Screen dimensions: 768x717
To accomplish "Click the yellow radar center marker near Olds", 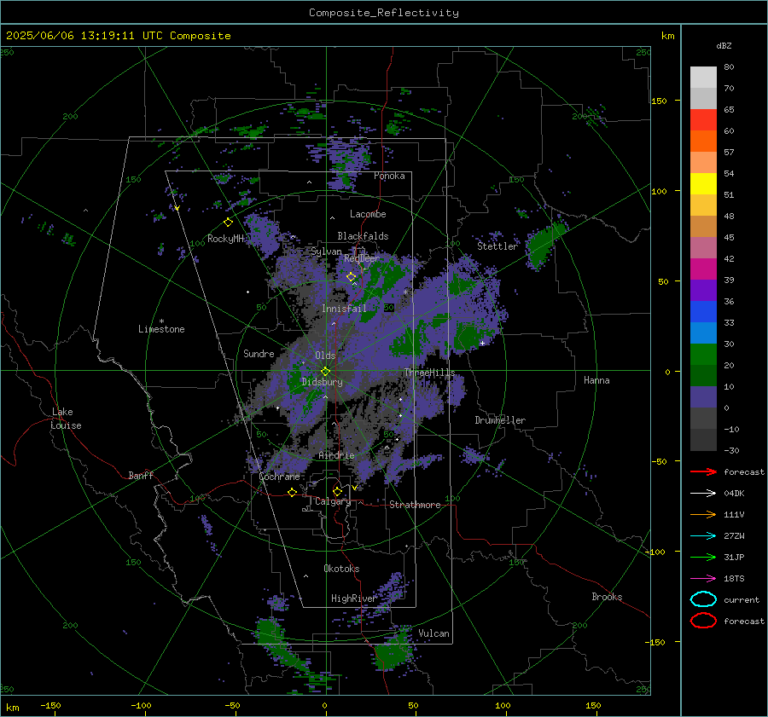I will [x=325, y=372].
